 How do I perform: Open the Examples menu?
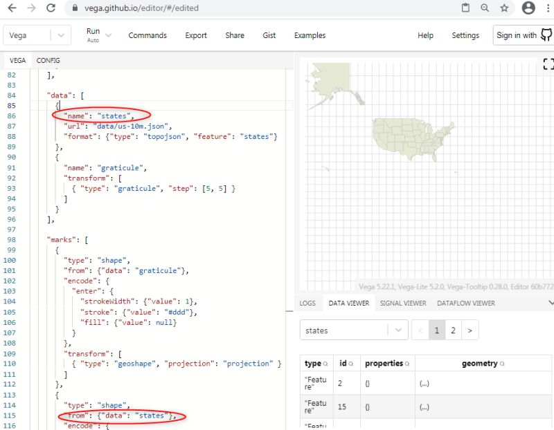pyautogui.click(x=310, y=35)
